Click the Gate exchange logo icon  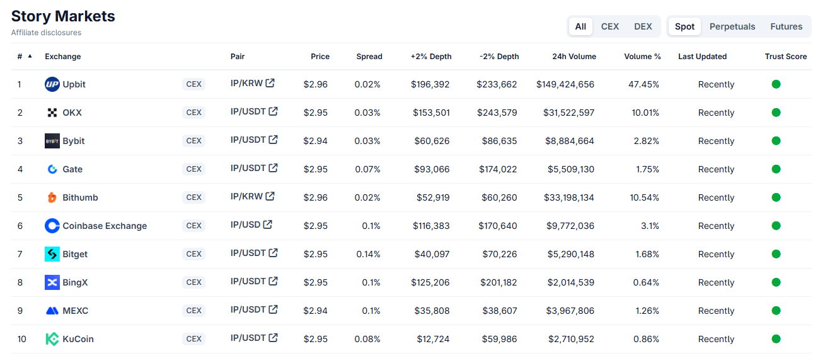[x=52, y=169]
